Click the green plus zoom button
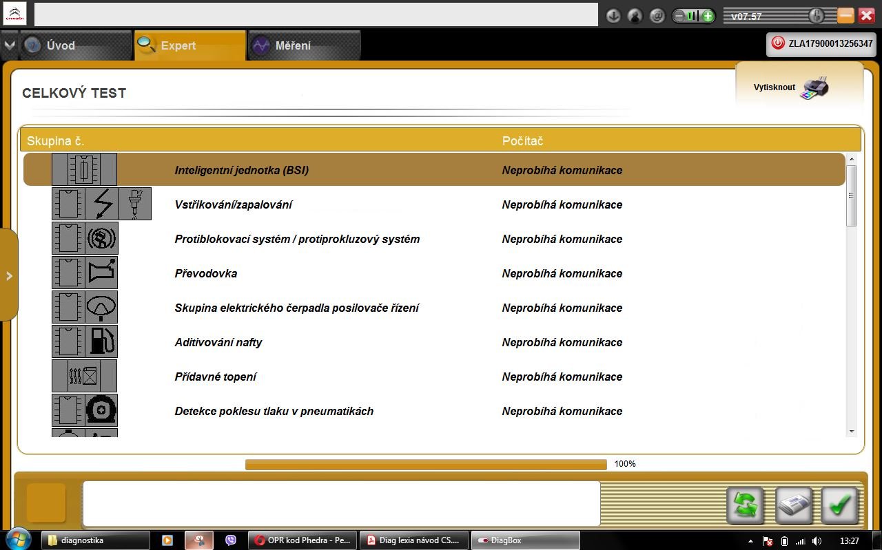The height and width of the screenshot is (550, 882). [708, 16]
